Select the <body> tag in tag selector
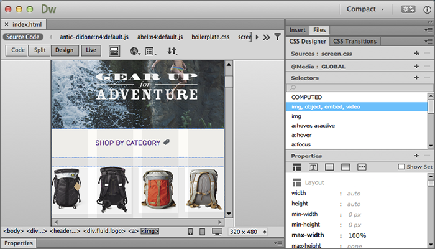The height and width of the screenshot is (249, 435). click(13, 231)
